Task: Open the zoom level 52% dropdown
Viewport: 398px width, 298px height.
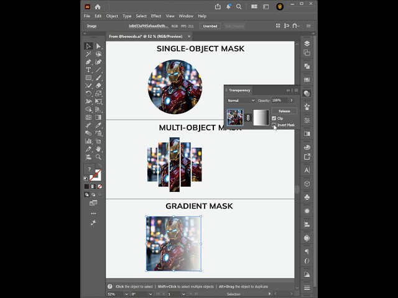Action: 126,294
